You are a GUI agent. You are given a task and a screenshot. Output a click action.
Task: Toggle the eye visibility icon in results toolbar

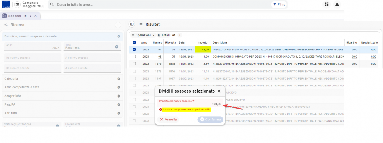(174, 35)
